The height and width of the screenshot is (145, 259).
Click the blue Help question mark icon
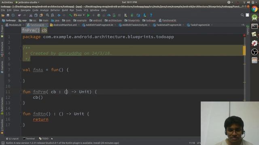coord(151,15)
